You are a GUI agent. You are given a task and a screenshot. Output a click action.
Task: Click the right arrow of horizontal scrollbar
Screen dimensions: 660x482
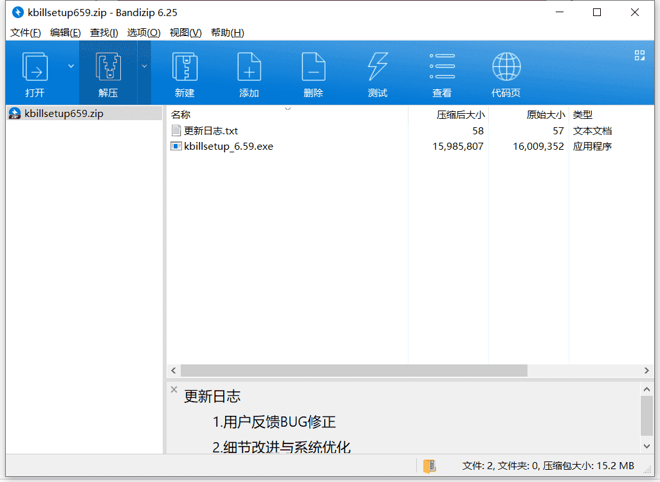click(x=646, y=371)
